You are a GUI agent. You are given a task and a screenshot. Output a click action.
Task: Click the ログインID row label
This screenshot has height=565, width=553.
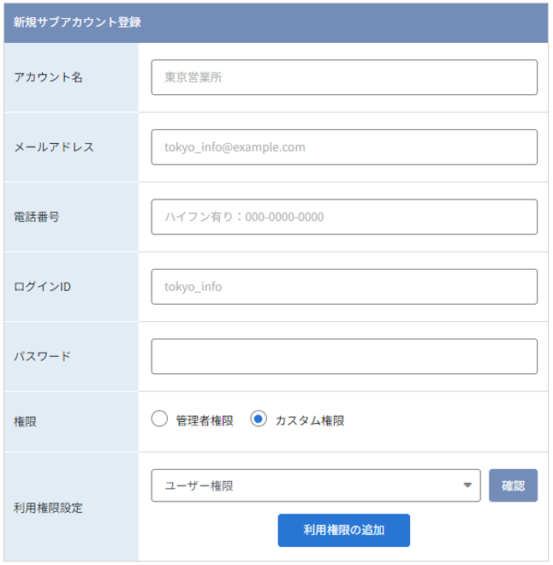(x=43, y=287)
